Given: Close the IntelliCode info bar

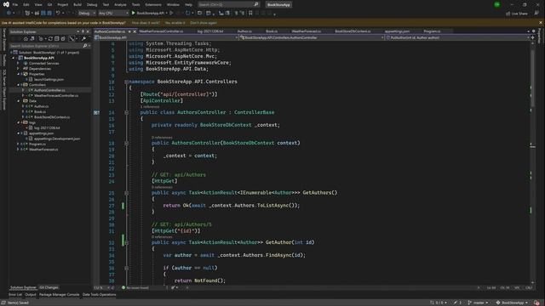Looking at the screenshot, I should tap(541, 23).
